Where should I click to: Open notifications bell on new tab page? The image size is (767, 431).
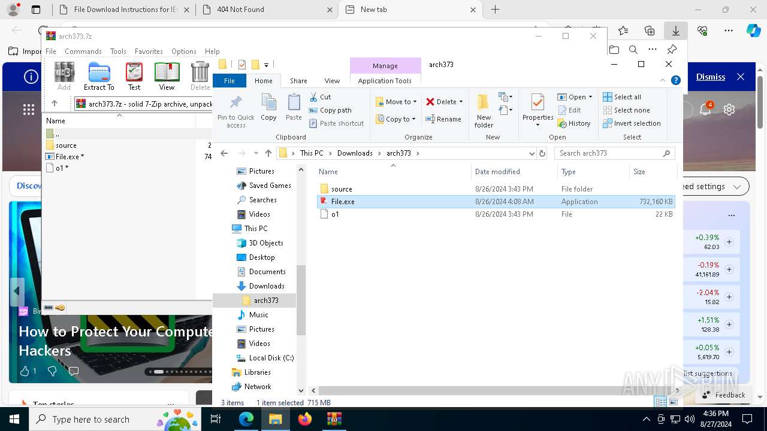(x=705, y=110)
